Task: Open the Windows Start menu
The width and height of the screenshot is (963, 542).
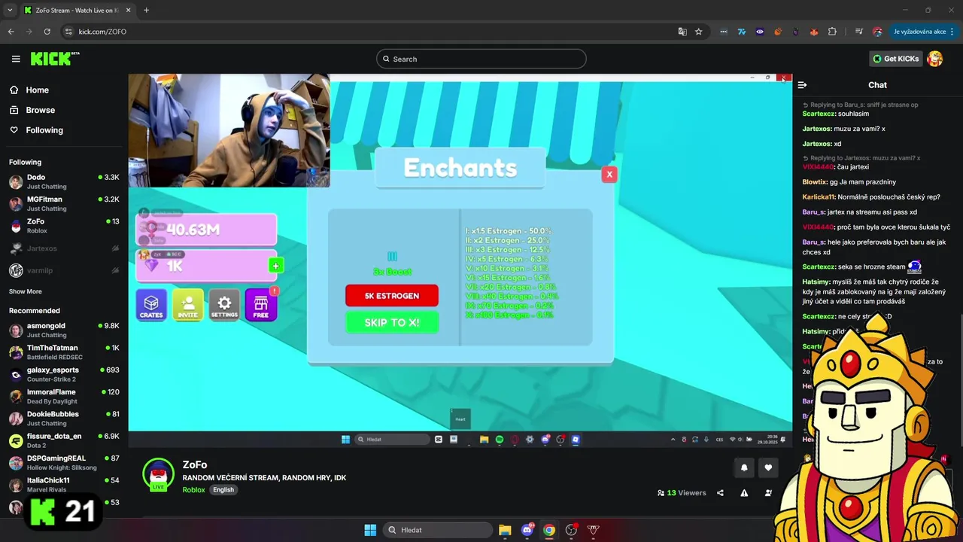Action: tap(370, 530)
